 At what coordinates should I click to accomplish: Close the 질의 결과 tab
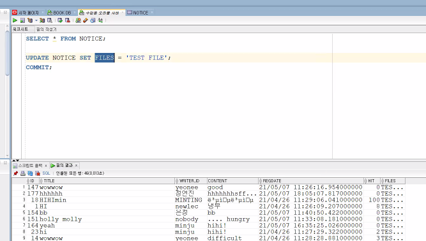(x=77, y=165)
